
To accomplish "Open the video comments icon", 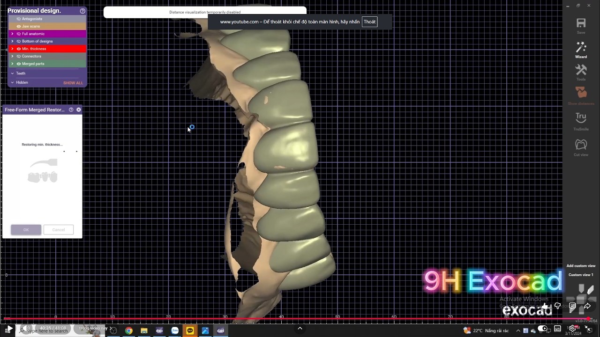I will point(572,306).
